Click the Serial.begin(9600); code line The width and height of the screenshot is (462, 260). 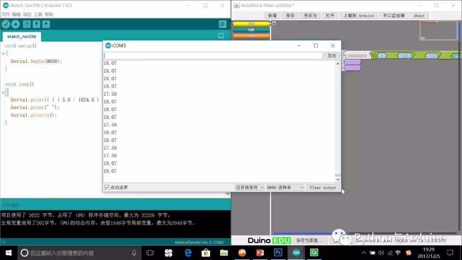pyautogui.click(x=36, y=61)
